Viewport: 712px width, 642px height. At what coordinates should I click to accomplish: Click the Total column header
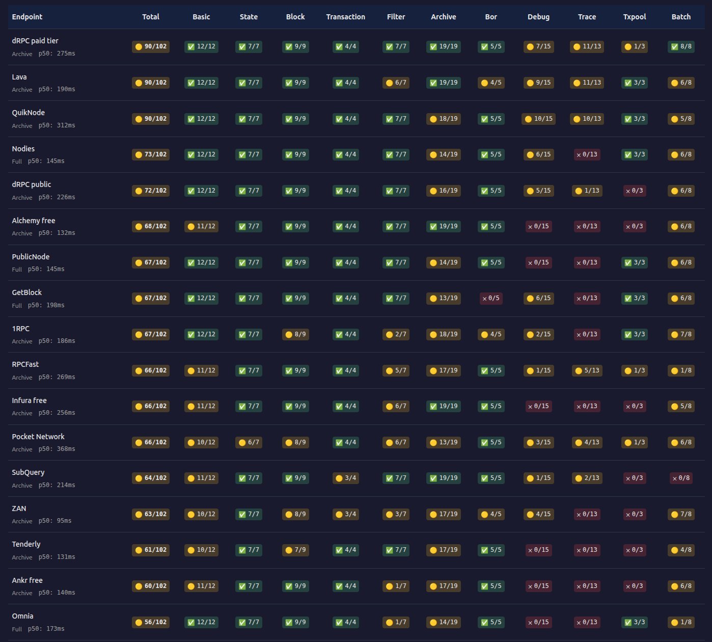click(x=151, y=17)
